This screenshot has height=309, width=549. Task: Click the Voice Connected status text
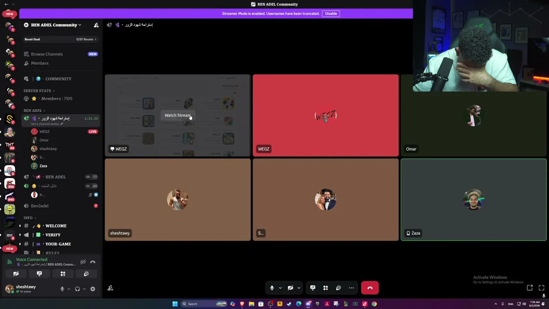click(32, 260)
